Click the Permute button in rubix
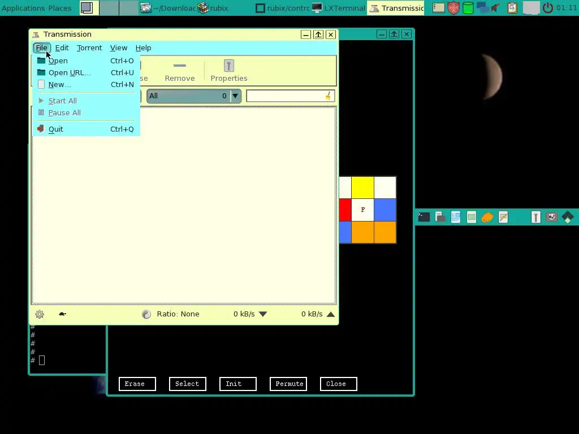The height and width of the screenshot is (434, 579). pyautogui.click(x=288, y=384)
